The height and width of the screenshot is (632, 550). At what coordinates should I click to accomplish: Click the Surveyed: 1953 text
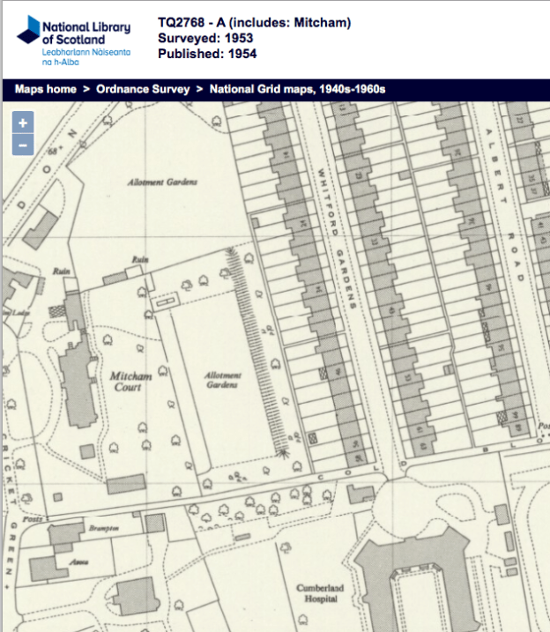[204, 39]
